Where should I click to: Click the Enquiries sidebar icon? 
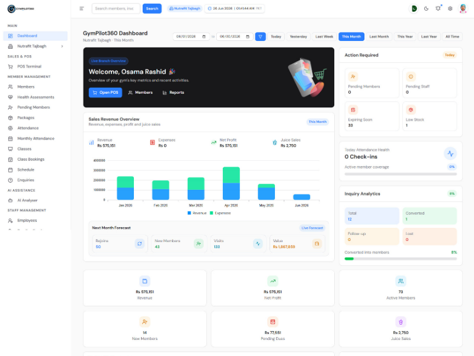10,180
